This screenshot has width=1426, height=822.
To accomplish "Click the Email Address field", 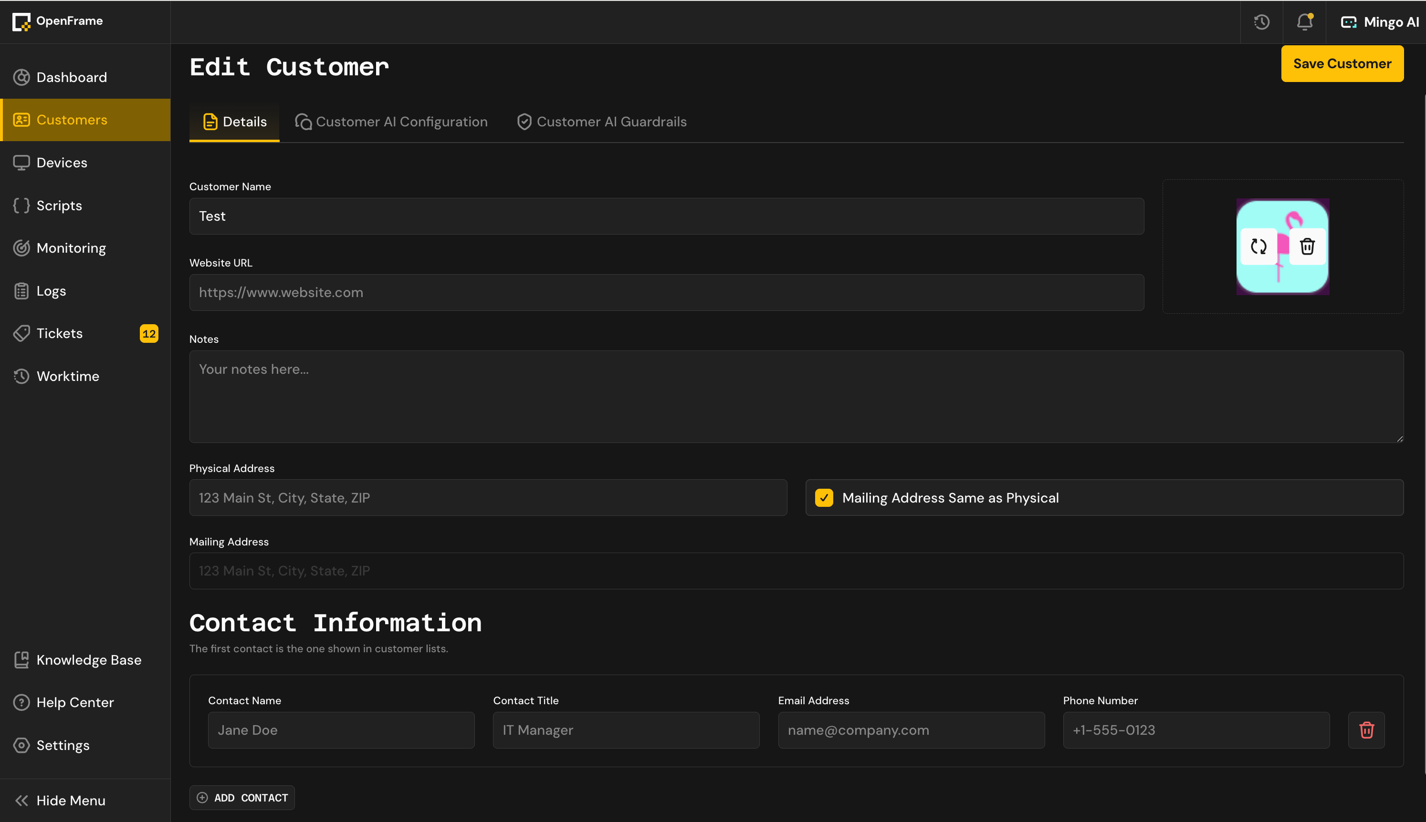I will pos(912,730).
